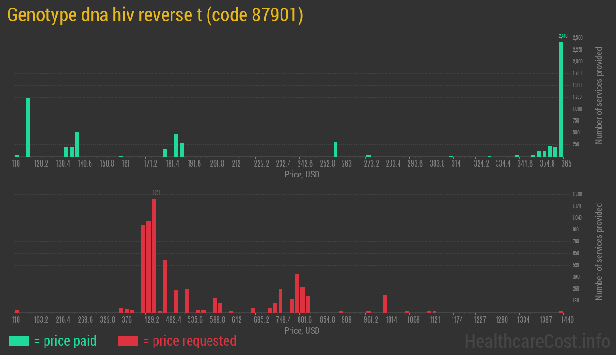Select the green bar cluster near 183 USD
The image size is (616, 355).
coord(175,144)
